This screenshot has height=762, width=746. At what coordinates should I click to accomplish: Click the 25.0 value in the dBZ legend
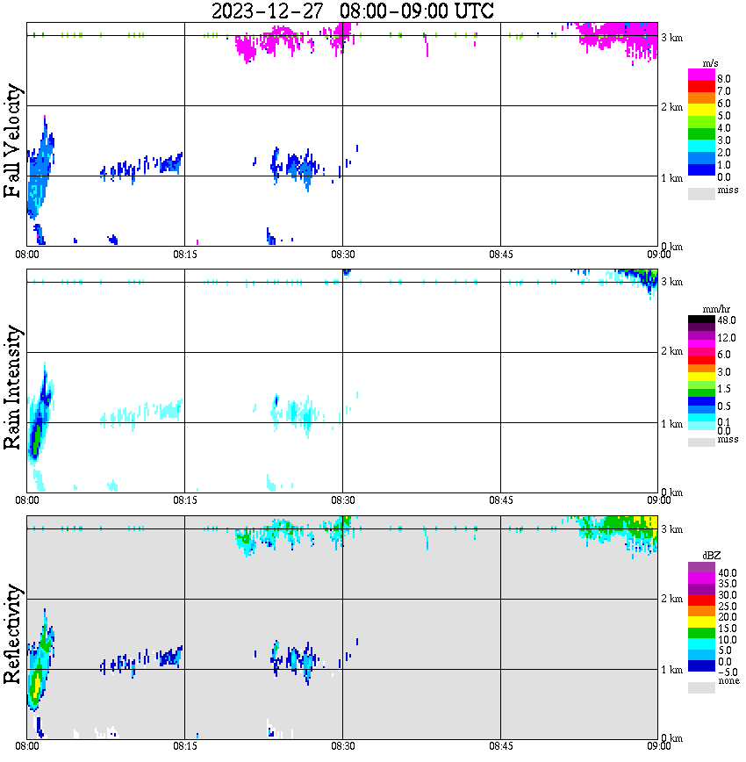point(727,607)
